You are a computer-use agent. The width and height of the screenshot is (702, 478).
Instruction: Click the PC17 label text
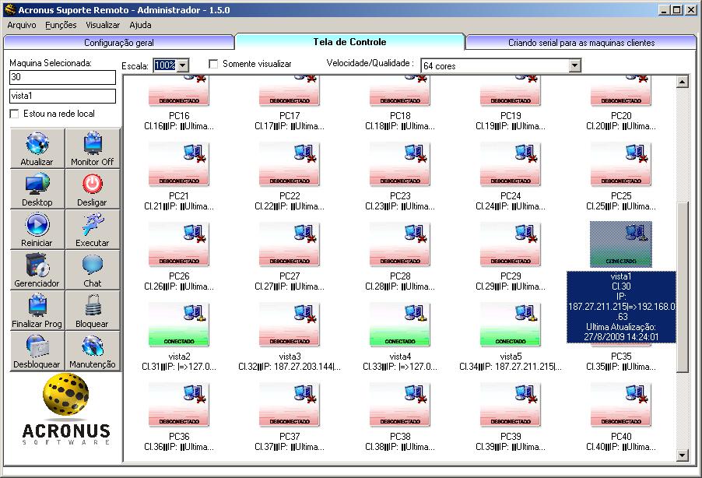(x=290, y=116)
